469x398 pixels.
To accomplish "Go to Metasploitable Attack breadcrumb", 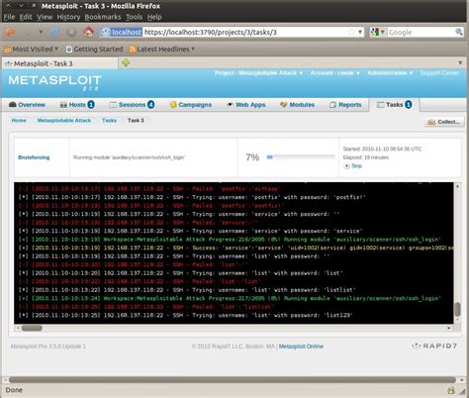I will pyautogui.click(x=64, y=121).
